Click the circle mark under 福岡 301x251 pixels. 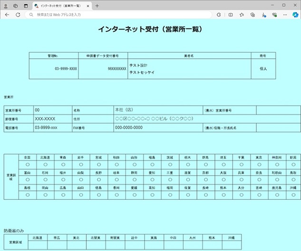tap(170, 195)
